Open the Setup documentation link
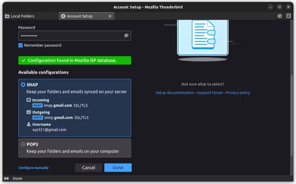This screenshot has height=184, width=296. click(175, 93)
